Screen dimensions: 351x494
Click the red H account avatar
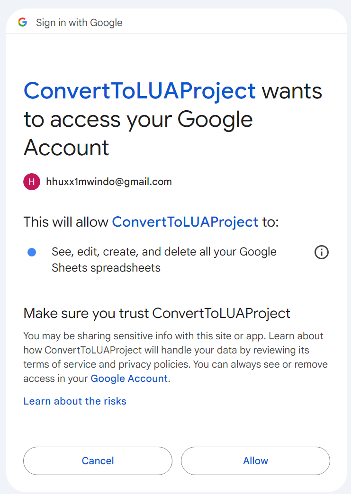(x=31, y=182)
